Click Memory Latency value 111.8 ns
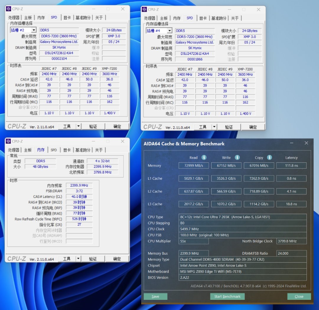Image resolution: width=319 pixels, height=310 pixels. pyautogui.click(x=292, y=166)
